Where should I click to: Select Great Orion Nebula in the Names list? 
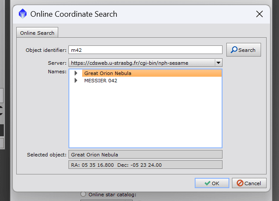click(x=108, y=73)
